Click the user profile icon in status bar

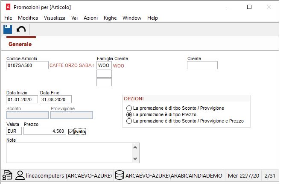tap(19, 175)
